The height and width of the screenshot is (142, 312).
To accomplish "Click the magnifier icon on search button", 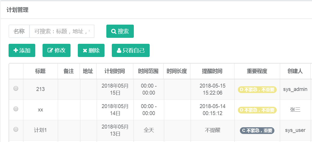I will pyautogui.click(x=114, y=31).
